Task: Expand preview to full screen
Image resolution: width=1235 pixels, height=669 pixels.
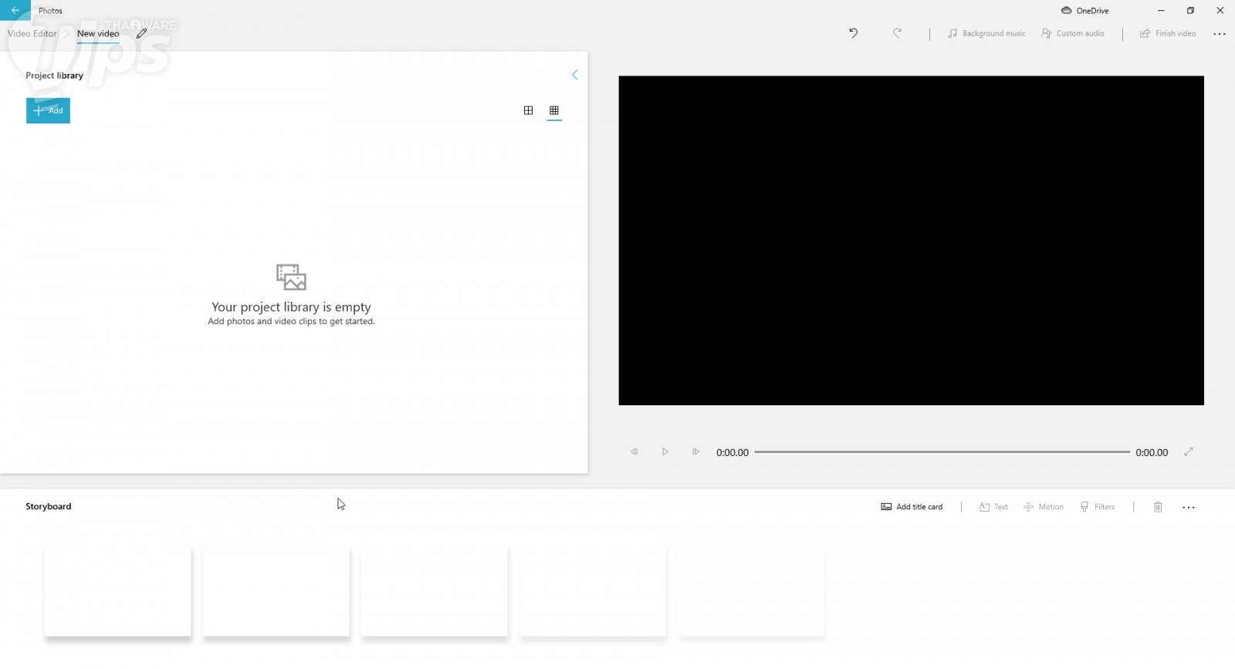Action: [1189, 452]
